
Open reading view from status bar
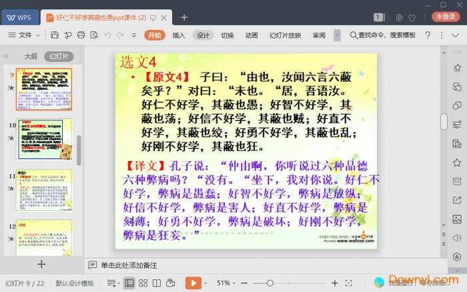pyautogui.click(x=157, y=283)
